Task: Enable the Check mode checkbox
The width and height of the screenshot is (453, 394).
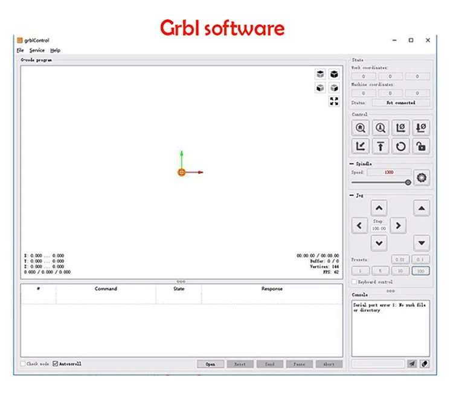Action: point(23,364)
